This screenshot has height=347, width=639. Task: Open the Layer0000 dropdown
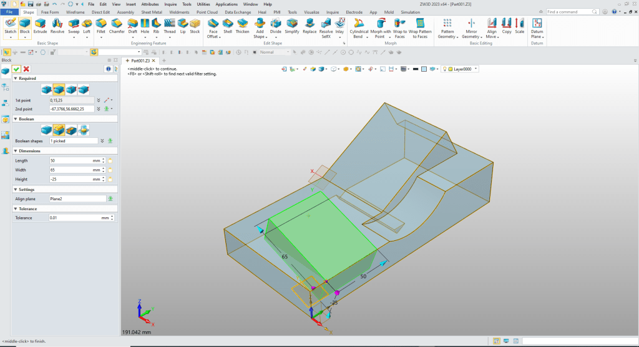pyautogui.click(x=476, y=69)
